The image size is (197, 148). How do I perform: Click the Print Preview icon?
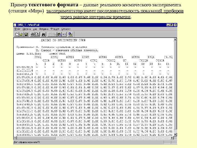click(x=37, y=34)
